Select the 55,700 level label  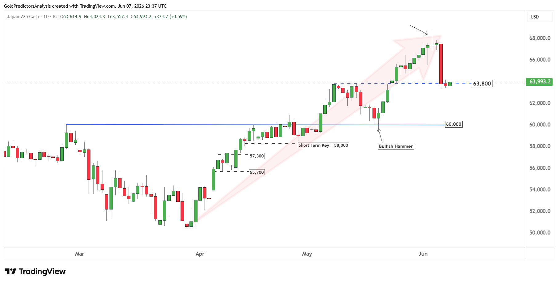point(257,172)
